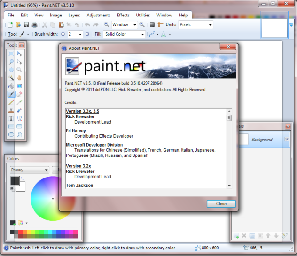Select the Gradient tool
The image size is (297, 256).
coord(19,86)
